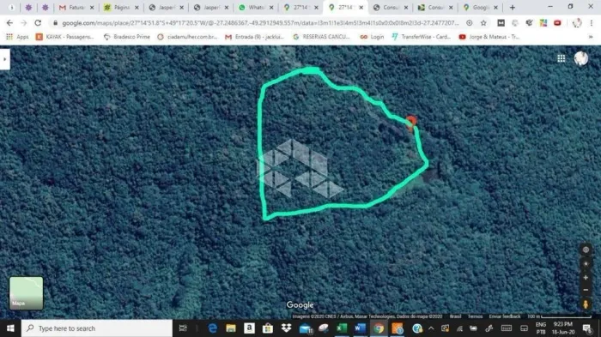This screenshot has width=601, height=337.
Task: Grab the Street View pegman icon
Action: pos(586,304)
